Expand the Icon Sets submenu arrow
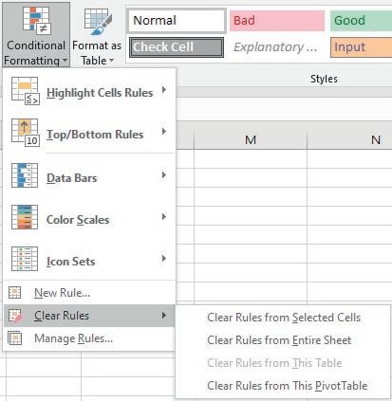 click(x=164, y=259)
